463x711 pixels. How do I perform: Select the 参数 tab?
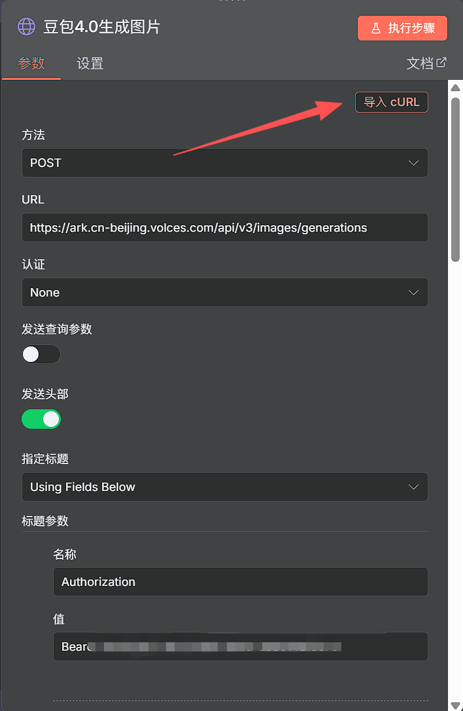click(x=31, y=63)
